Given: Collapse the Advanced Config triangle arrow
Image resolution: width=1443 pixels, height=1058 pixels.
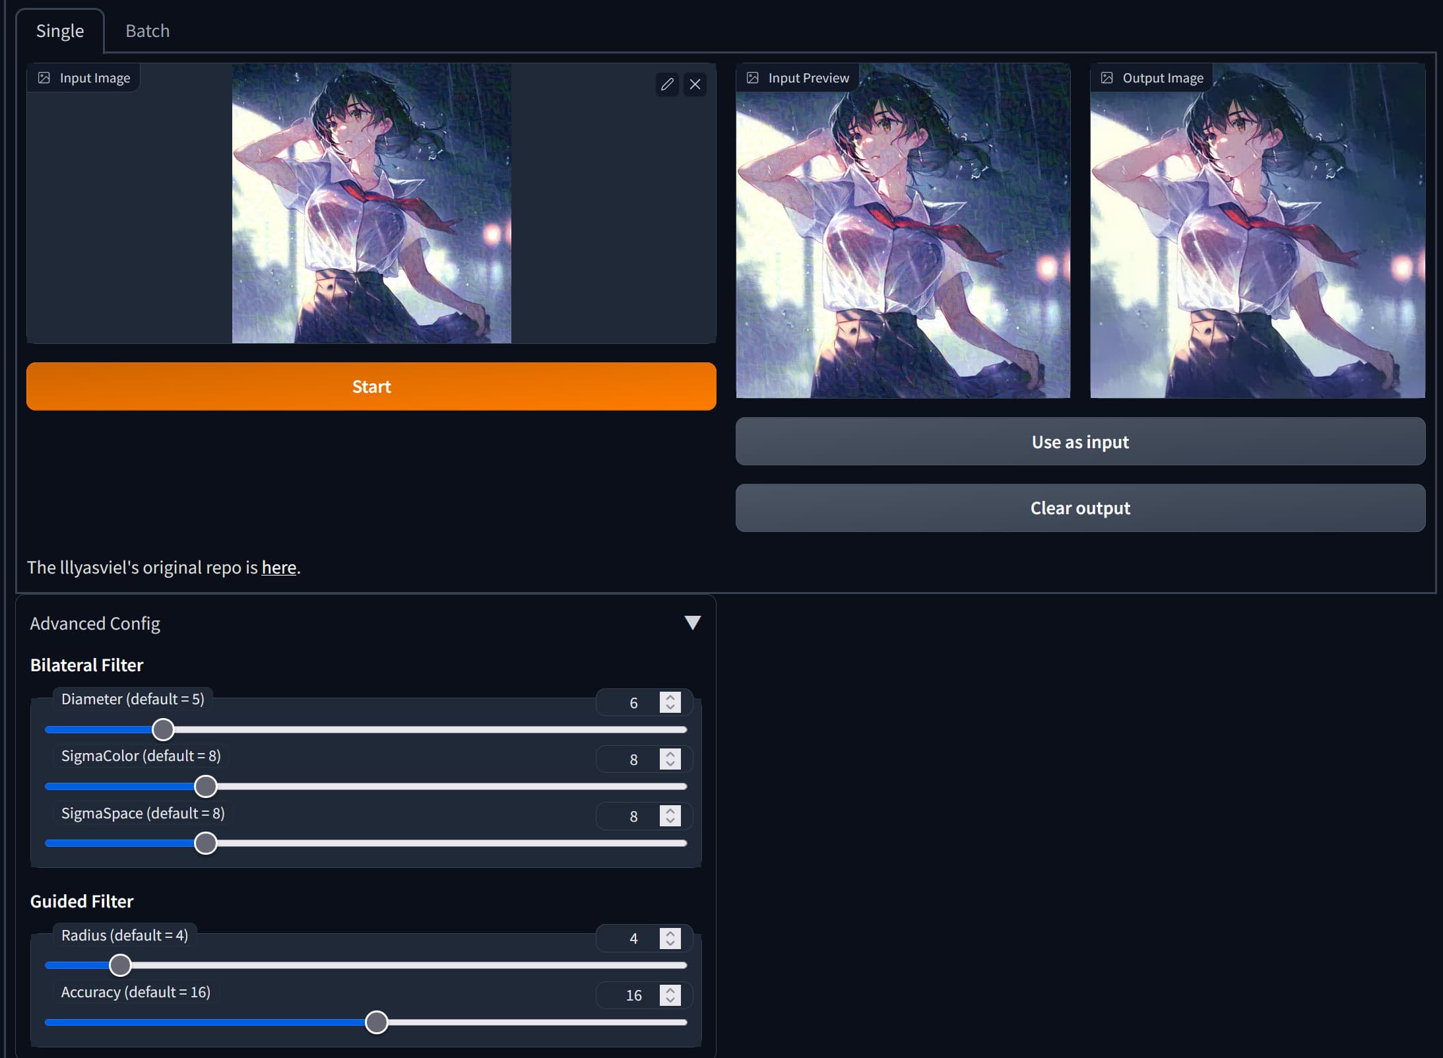Looking at the screenshot, I should coord(692,622).
